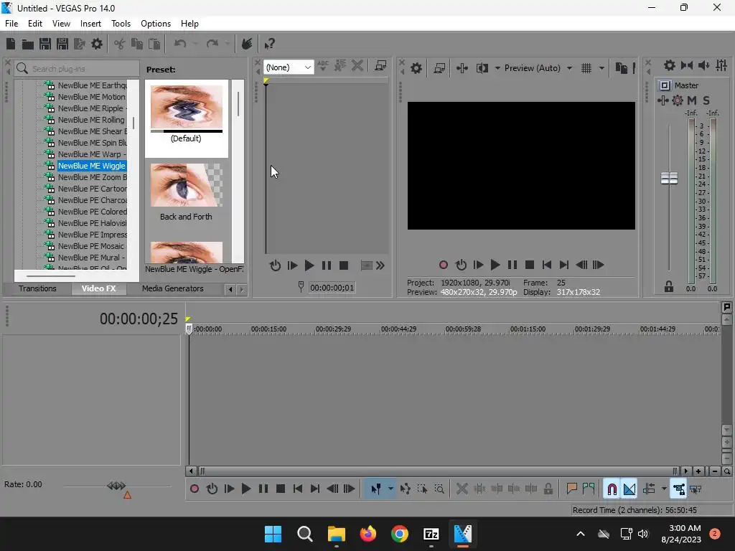The height and width of the screenshot is (551, 735).
Task: Click the Copy icon in main toolbar
Action: click(x=137, y=44)
